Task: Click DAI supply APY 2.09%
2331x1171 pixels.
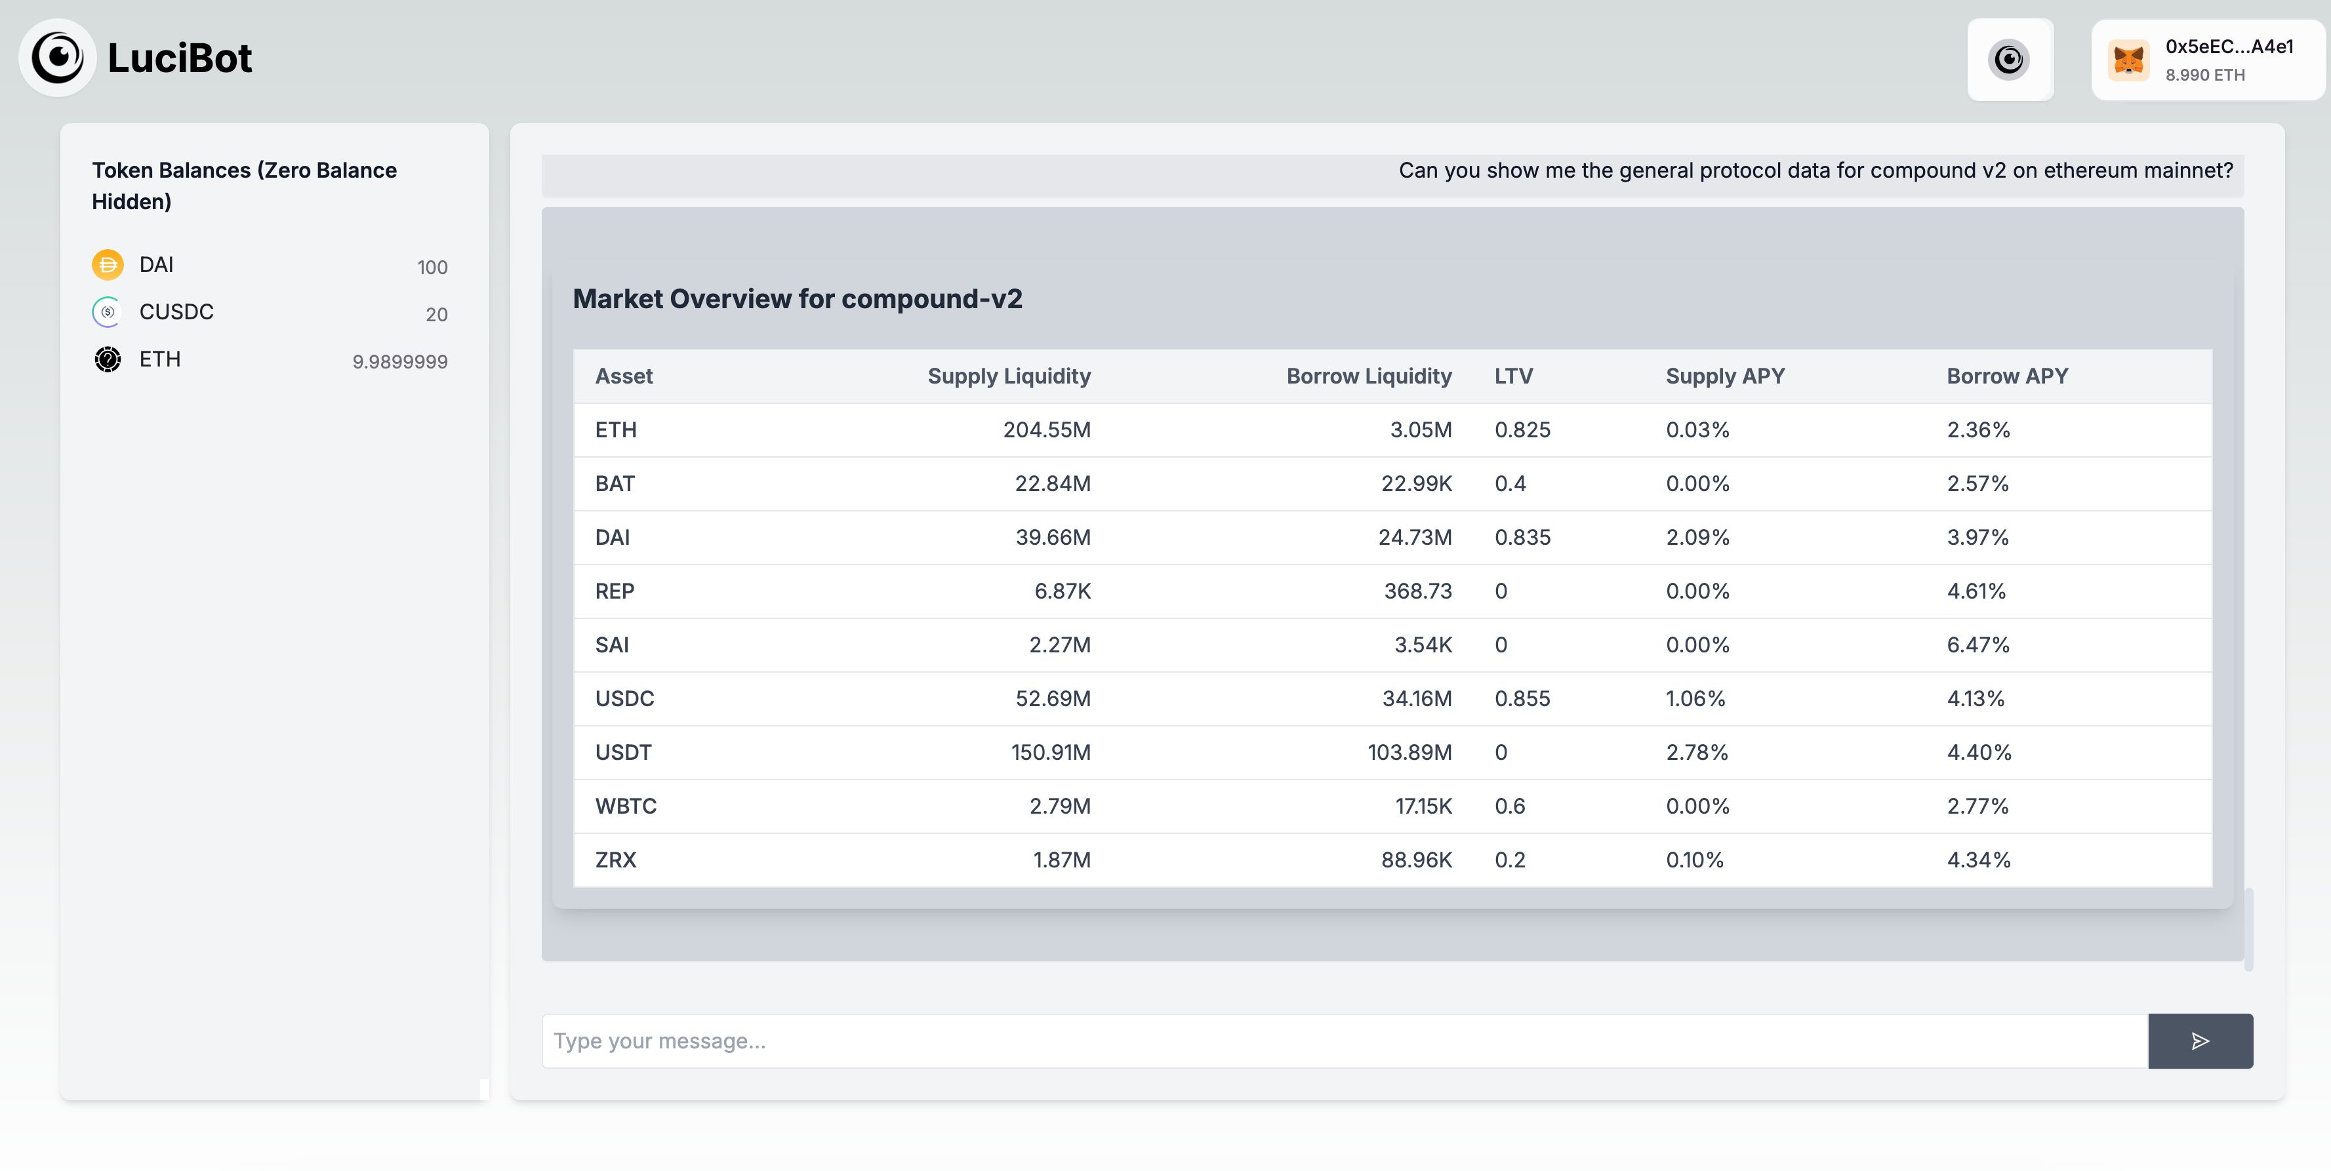Action: pyautogui.click(x=1697, y=538)
